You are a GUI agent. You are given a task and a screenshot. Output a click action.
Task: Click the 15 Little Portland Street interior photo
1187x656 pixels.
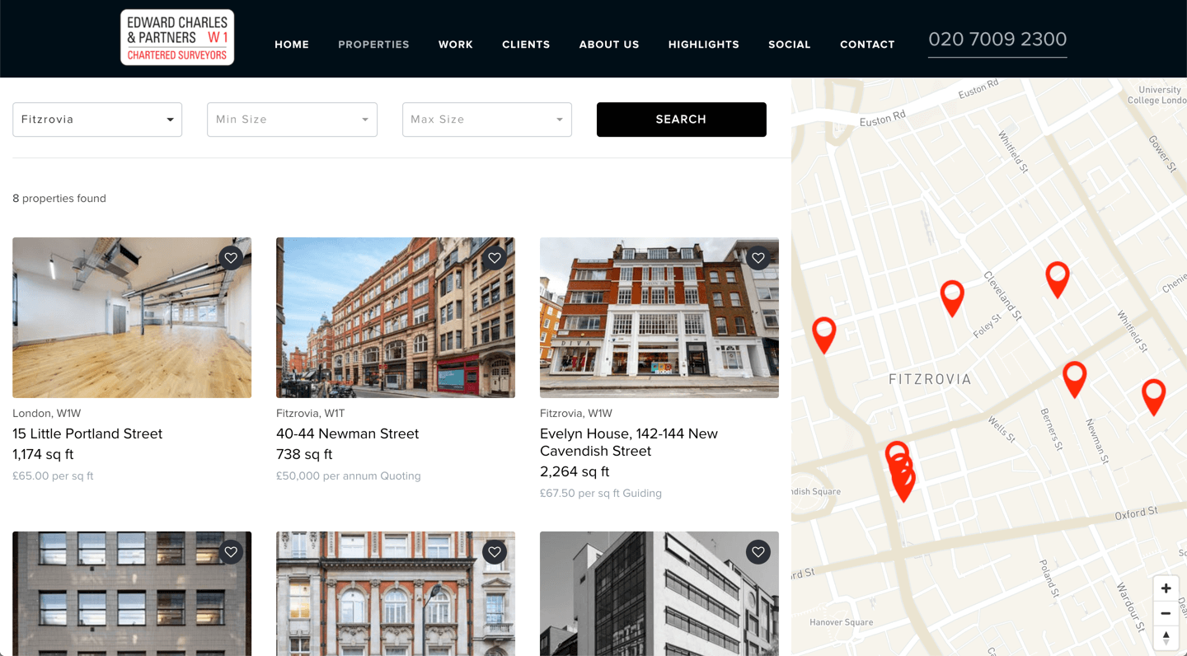pyautogui.click(x=132, y=318)
